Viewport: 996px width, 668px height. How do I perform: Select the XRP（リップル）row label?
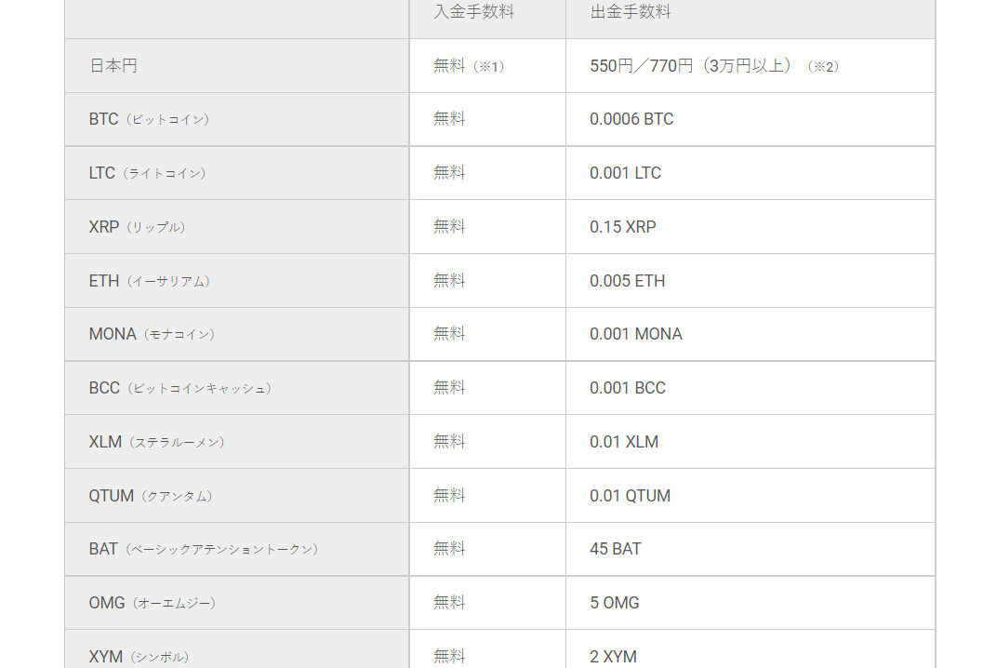[138, 227]
